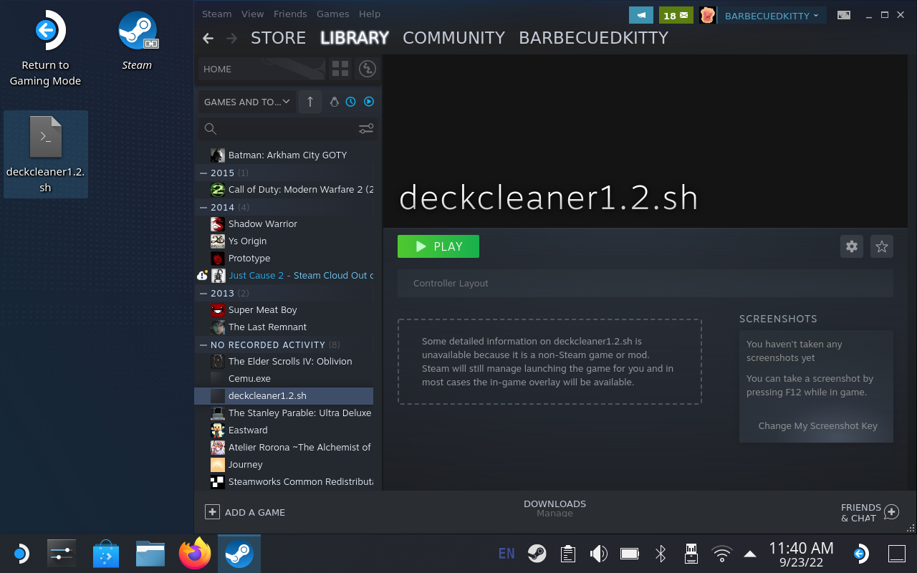Open the BARBECUEDKITTY account dropdown
This screenshot has height=573, width=917.
tap(772, 15)
